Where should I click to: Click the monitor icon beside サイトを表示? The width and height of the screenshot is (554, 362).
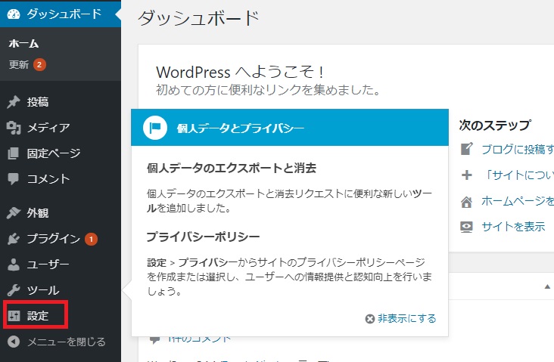(x=466, y=227)
